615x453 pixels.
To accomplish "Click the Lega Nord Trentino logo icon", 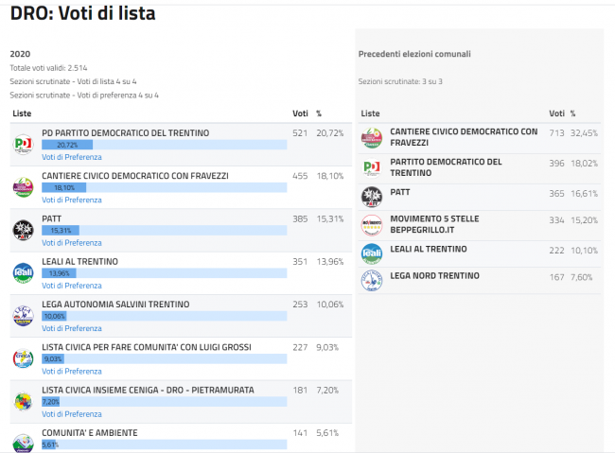I will (x=372, y=281).
